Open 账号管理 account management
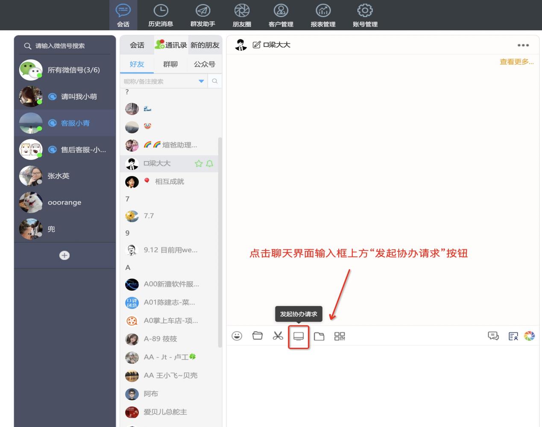Screen dimensions: 542x427 pos(365,15)
